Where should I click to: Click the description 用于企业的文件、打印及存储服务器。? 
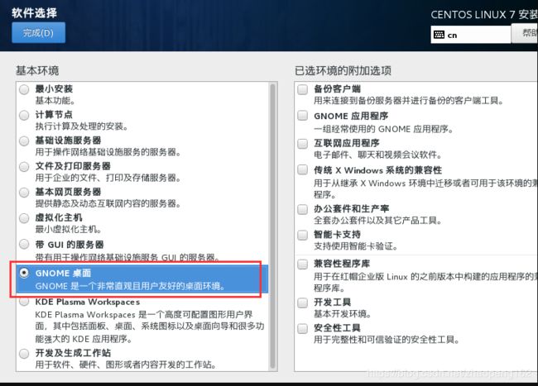click(x=108, y=178)
